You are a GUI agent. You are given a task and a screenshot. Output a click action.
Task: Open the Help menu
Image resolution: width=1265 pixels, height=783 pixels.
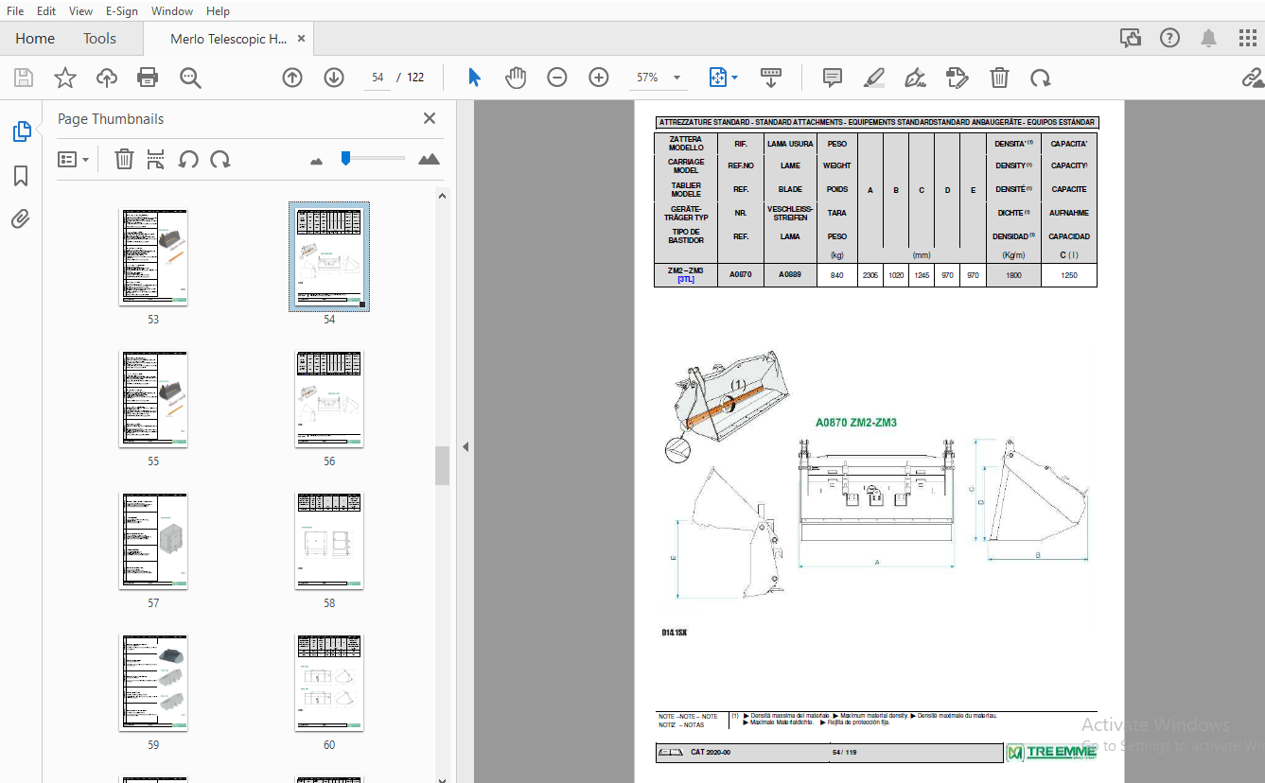pyautogui.click(x=218, y=11)
